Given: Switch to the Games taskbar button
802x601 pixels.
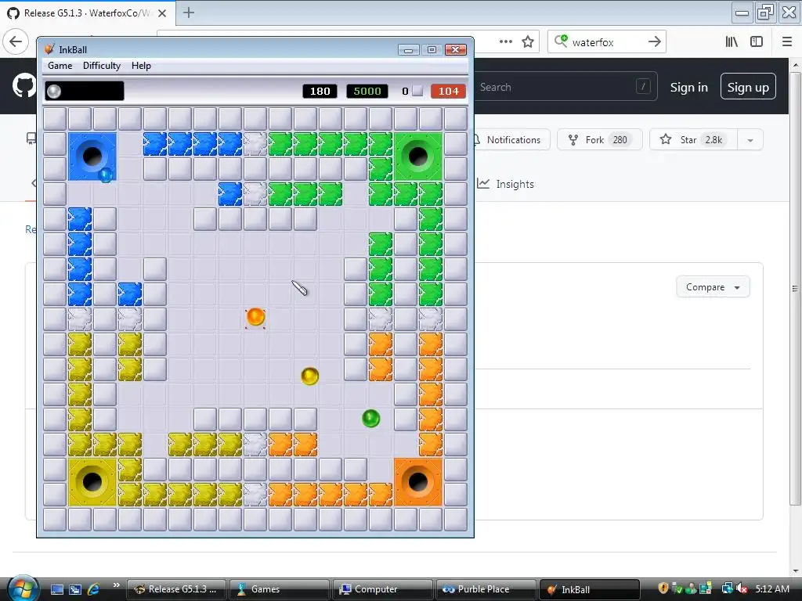Looking at the screenshot, I should [280, 589].
